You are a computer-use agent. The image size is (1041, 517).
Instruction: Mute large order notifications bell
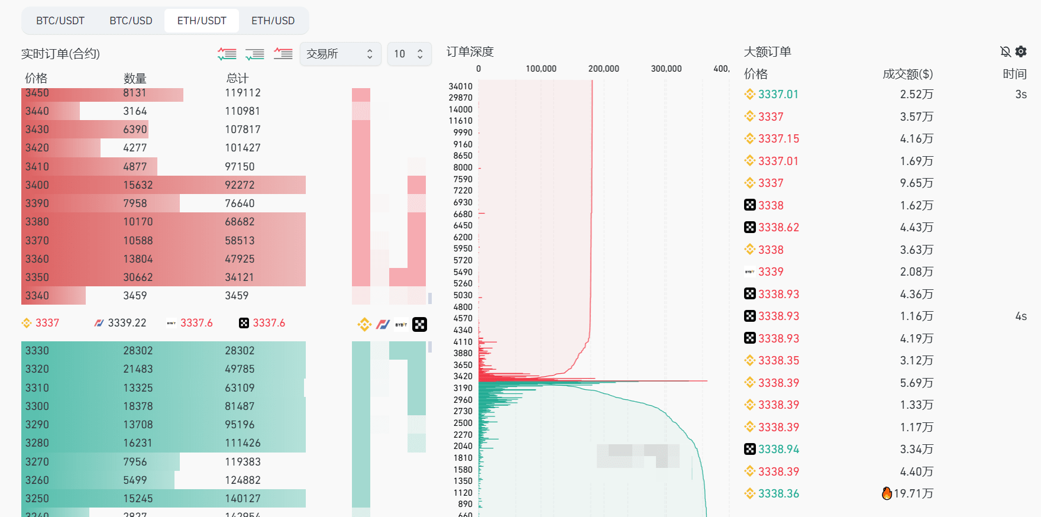1006,51
